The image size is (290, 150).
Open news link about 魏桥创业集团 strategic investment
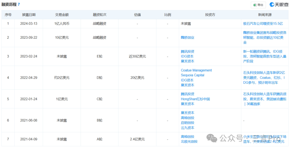pos(265,38)
